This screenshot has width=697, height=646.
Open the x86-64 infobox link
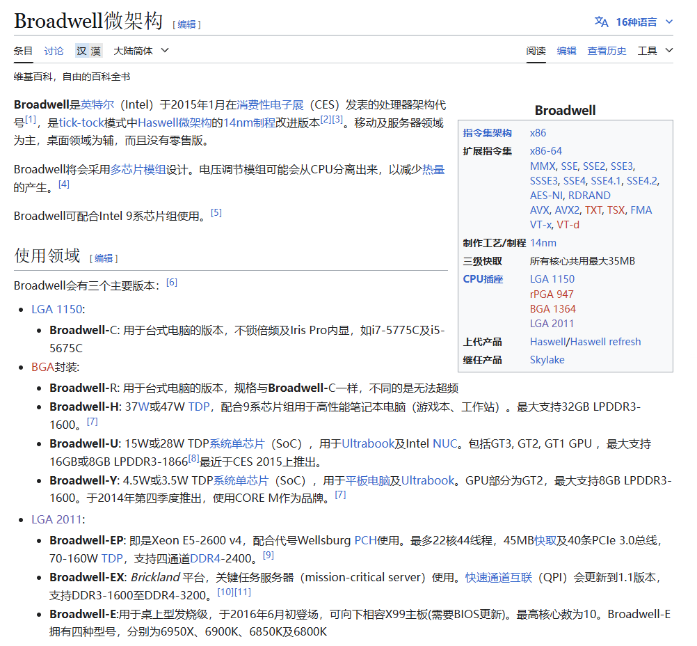point(546,151)
